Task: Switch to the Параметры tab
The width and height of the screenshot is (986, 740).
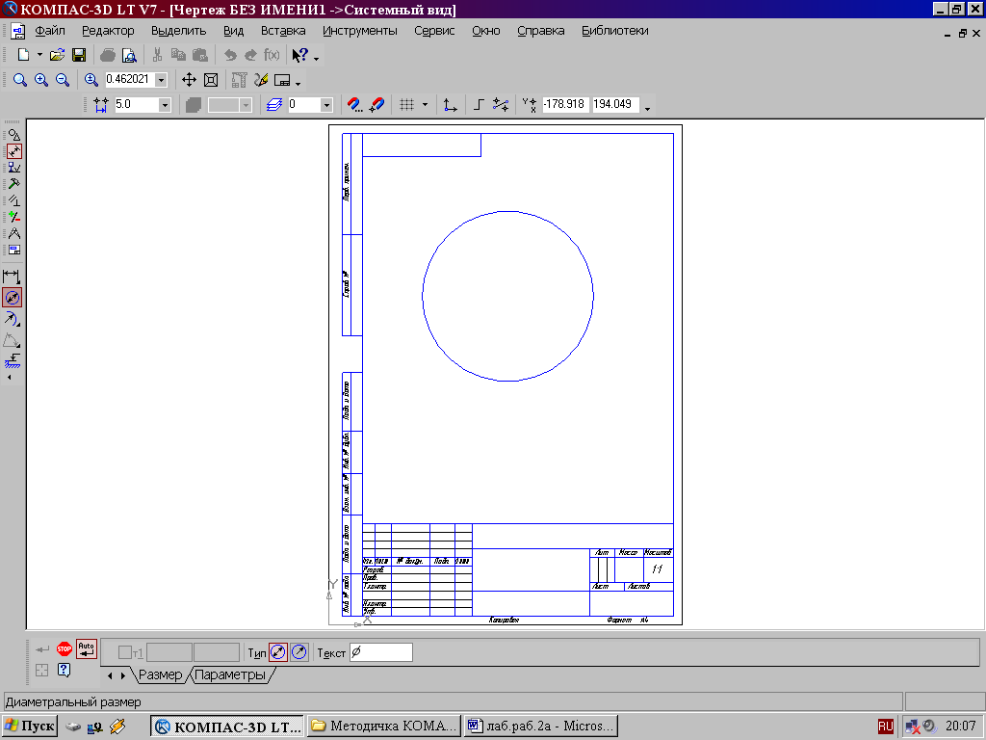Action: coord(229,675)
